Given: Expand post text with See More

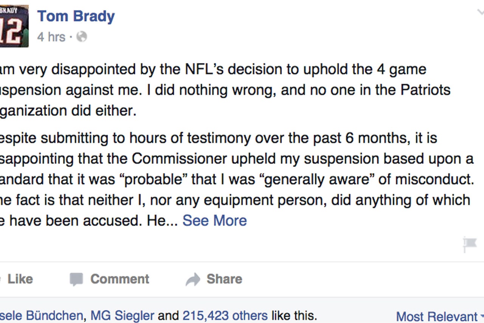Looking at the screenshot, I should coord(214,221).
